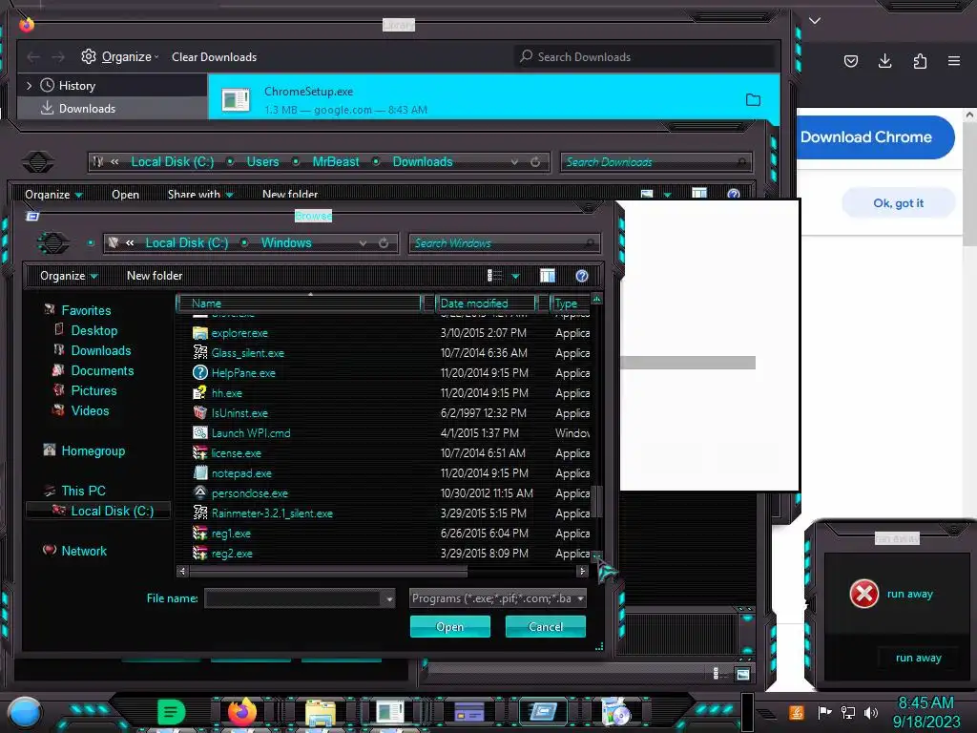Click the Open button in Browse dialog
The height and width of the screenshot is (733, 977).
coord(450,626)
